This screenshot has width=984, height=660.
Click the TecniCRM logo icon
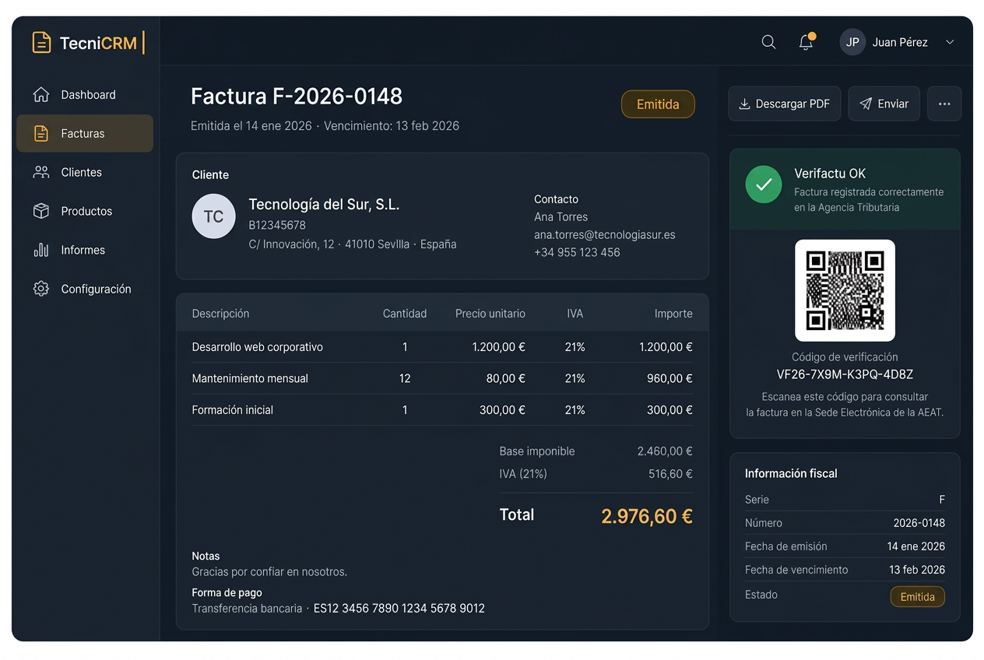(41, 43)
